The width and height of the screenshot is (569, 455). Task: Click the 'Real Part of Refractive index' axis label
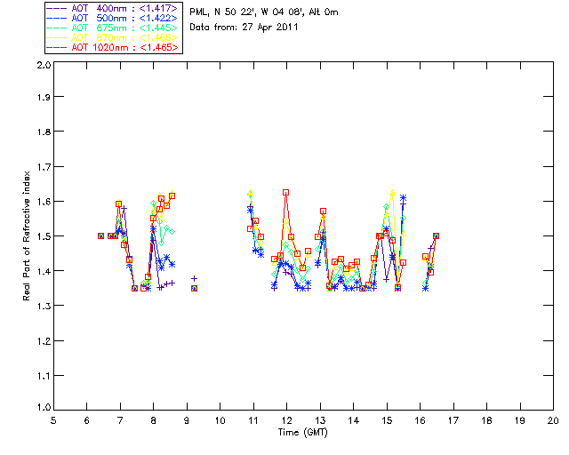point(26,235)
